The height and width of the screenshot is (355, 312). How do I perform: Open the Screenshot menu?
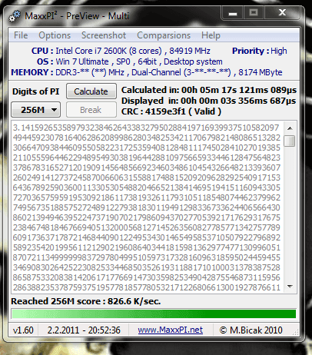[104, 35]
